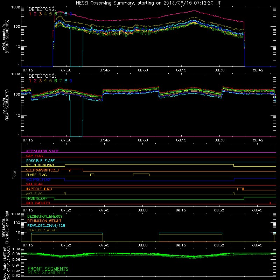Image resolution: width=280 pixels, height=280 pixels.
Task: Select detector 3 in the rear segments legend
Action: pyautogui.click(x=40, y=81)
